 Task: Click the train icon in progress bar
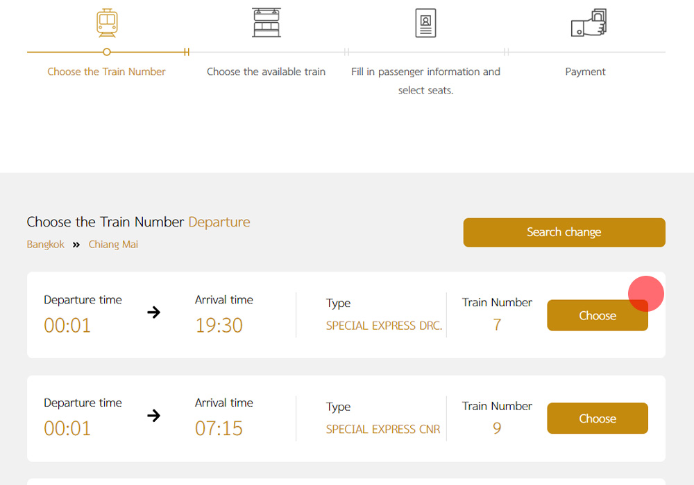pos(106,22)
